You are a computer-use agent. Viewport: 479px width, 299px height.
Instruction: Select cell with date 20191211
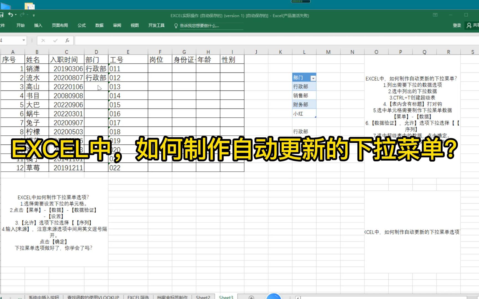tap(67, 168)
